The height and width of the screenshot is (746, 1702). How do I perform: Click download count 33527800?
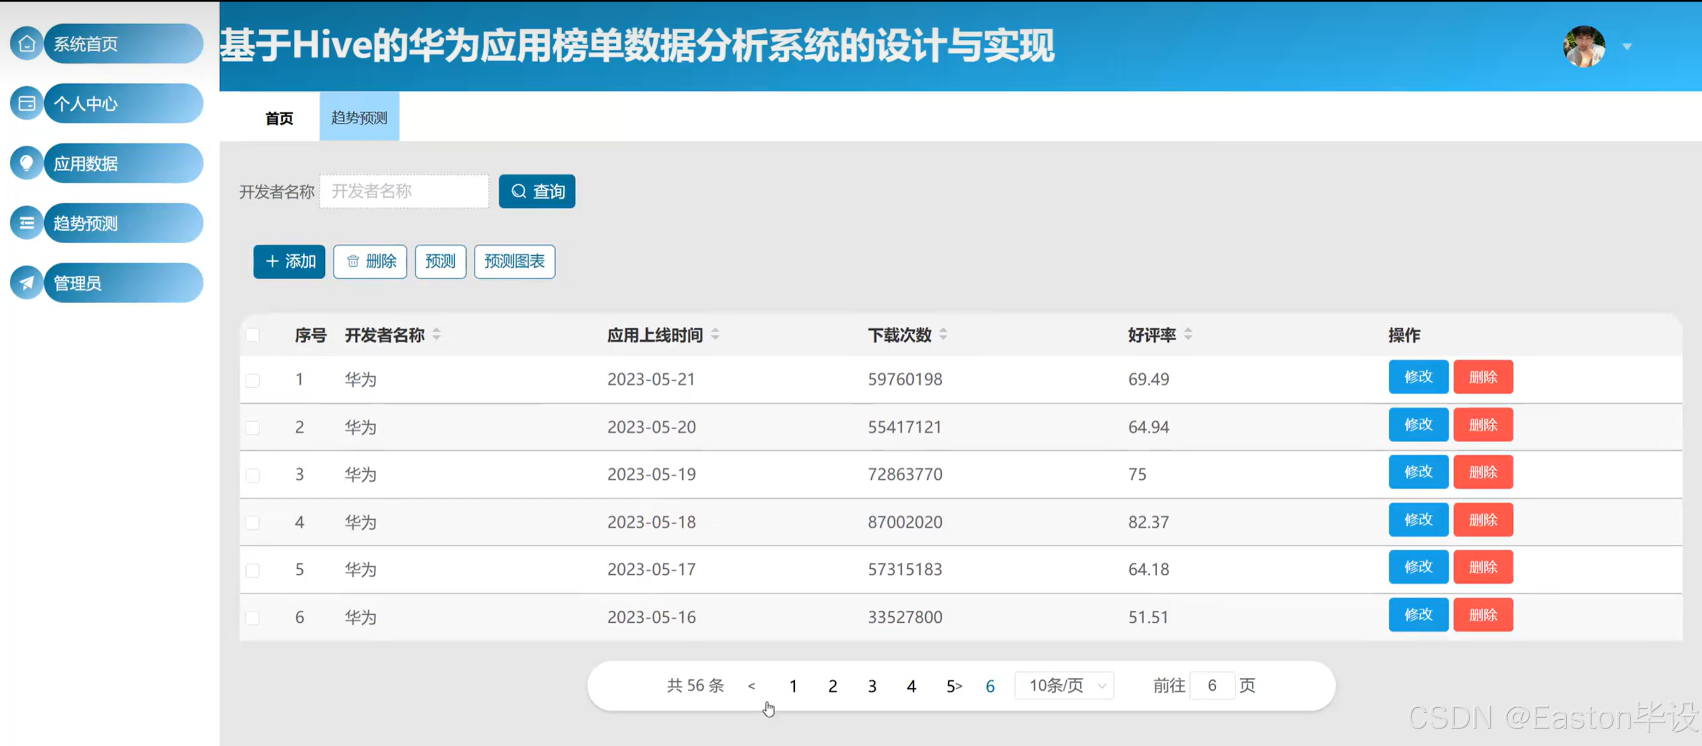(905, 617)
